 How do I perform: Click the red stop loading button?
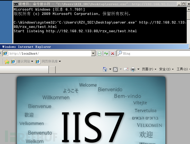click(x=113, y=53)
